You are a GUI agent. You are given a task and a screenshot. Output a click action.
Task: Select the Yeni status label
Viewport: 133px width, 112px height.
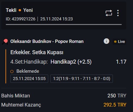(28, 10)
